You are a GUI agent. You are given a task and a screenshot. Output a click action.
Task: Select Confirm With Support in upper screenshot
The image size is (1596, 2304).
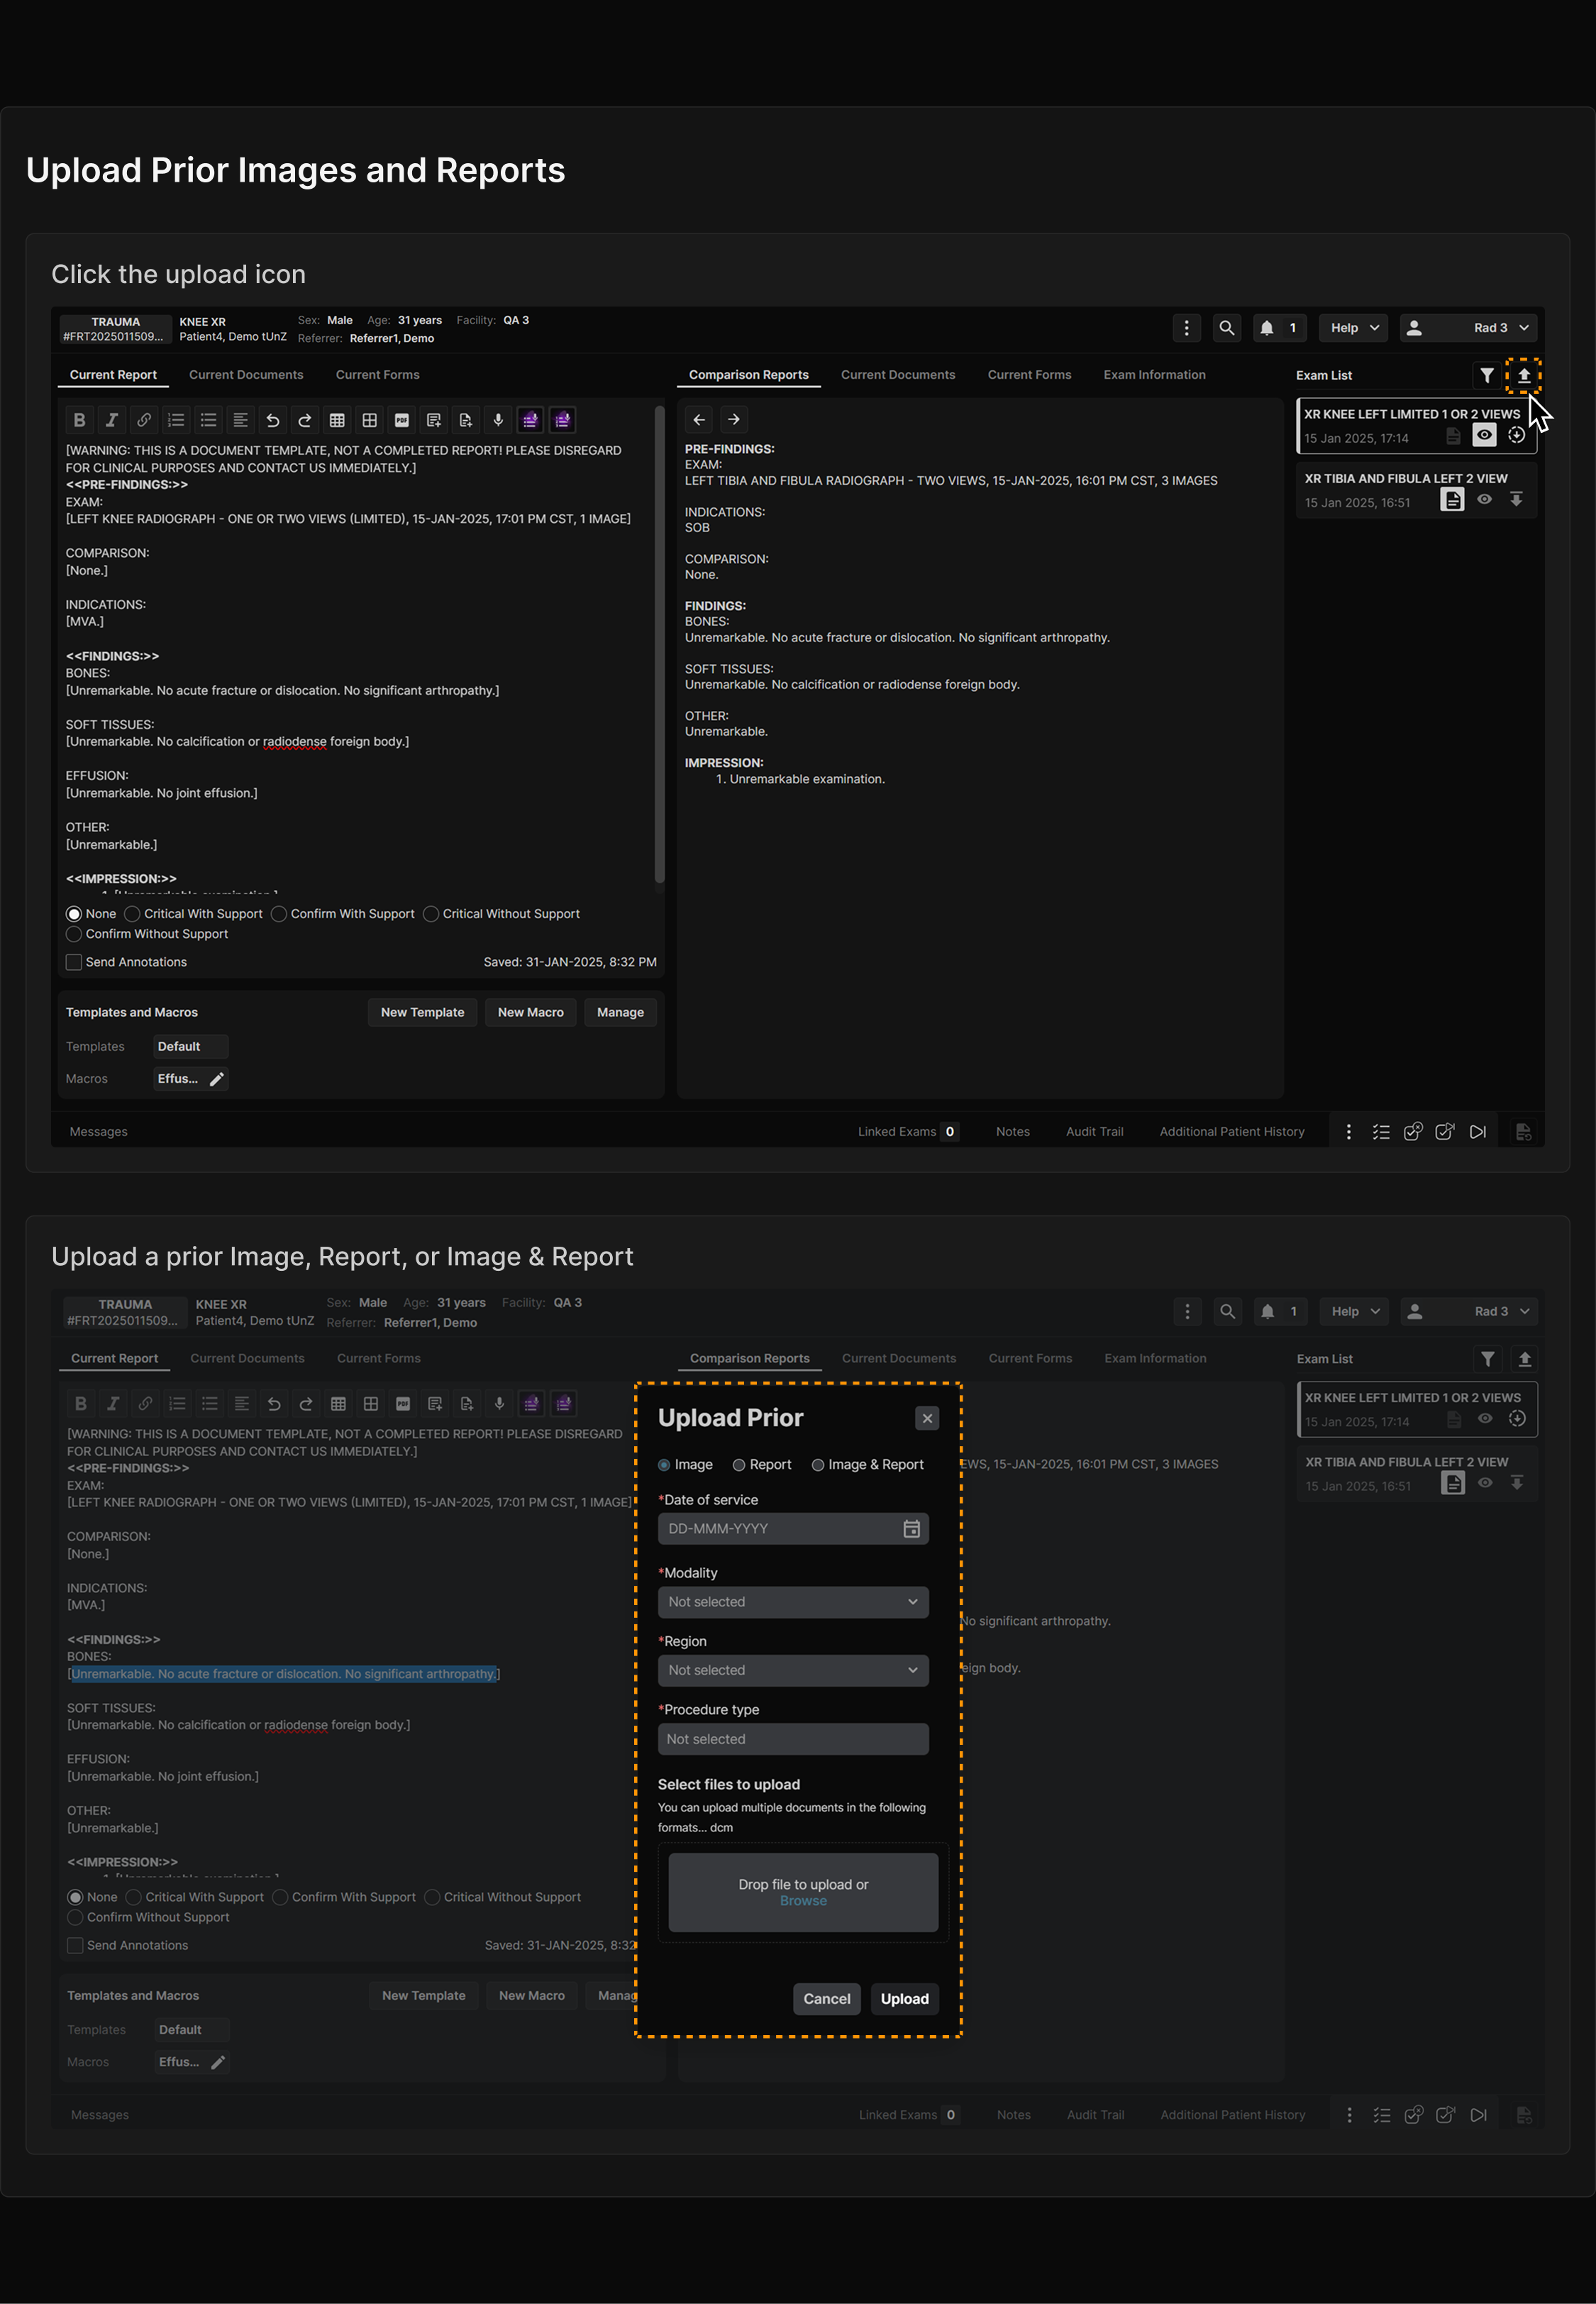point(279,913)
